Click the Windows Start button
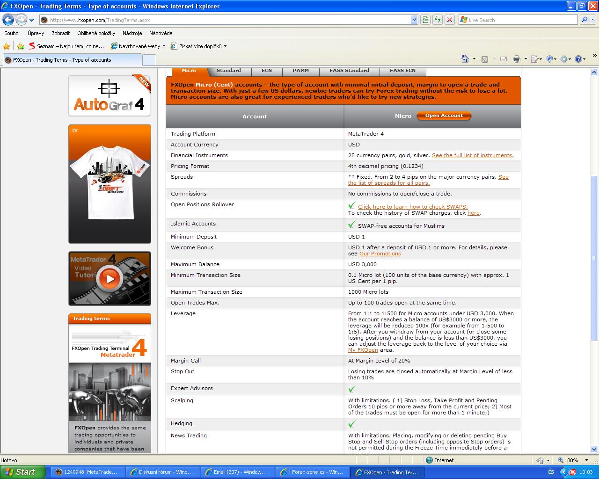 click(23, 472)
